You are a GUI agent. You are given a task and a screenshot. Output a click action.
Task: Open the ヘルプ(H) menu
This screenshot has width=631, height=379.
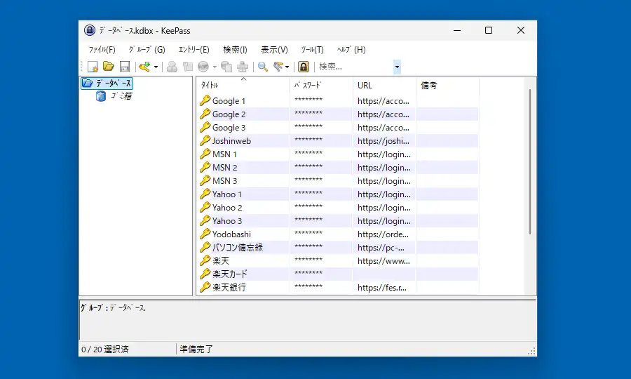(x=351, y=50)
